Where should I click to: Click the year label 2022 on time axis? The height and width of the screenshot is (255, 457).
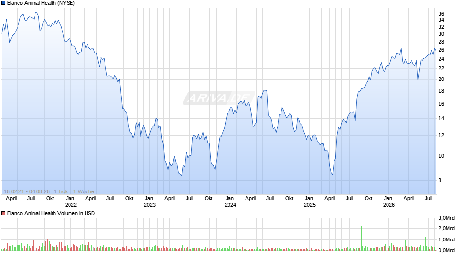point(71,205)
